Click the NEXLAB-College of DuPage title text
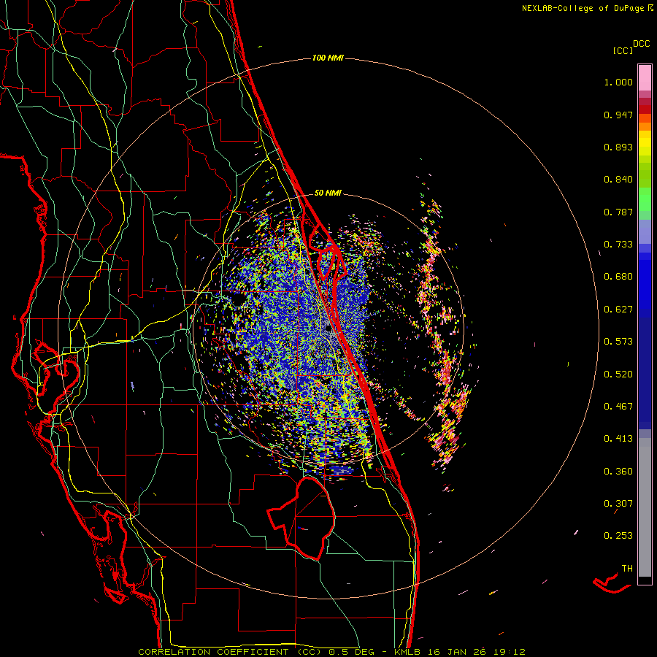 tap(583, 8)
